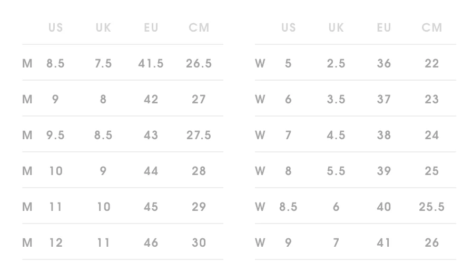Click women's 23 CM value
472x271 pixels.
click(x=432, y=99)
